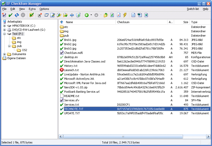Open the Edit menu
This screenshot has width=212, height=146.
point(13,9)
